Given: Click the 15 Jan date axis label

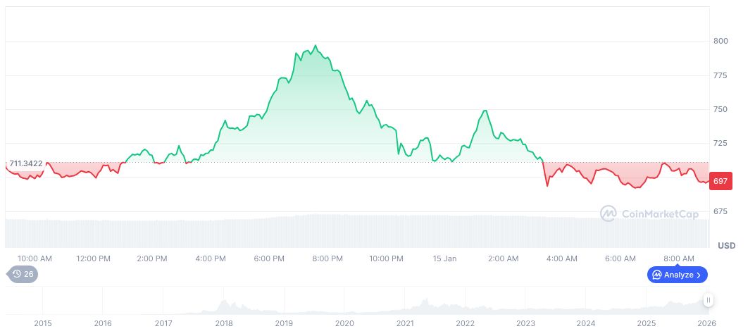Looking at the screenshot, I should click(445, 258).
